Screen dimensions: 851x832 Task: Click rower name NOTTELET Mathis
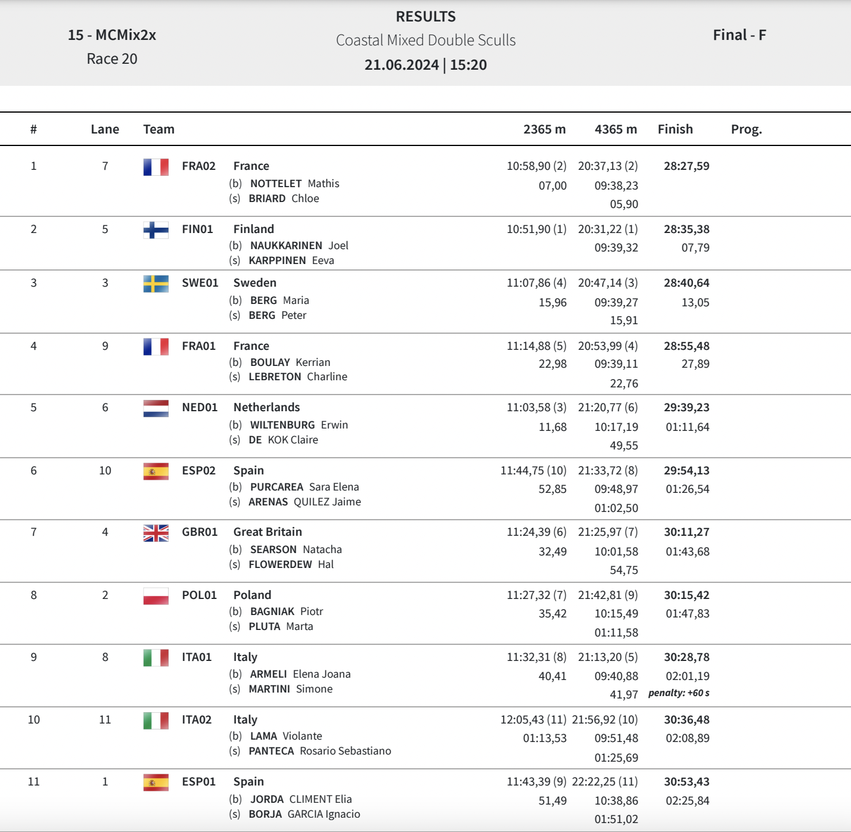tap(294, 184)
